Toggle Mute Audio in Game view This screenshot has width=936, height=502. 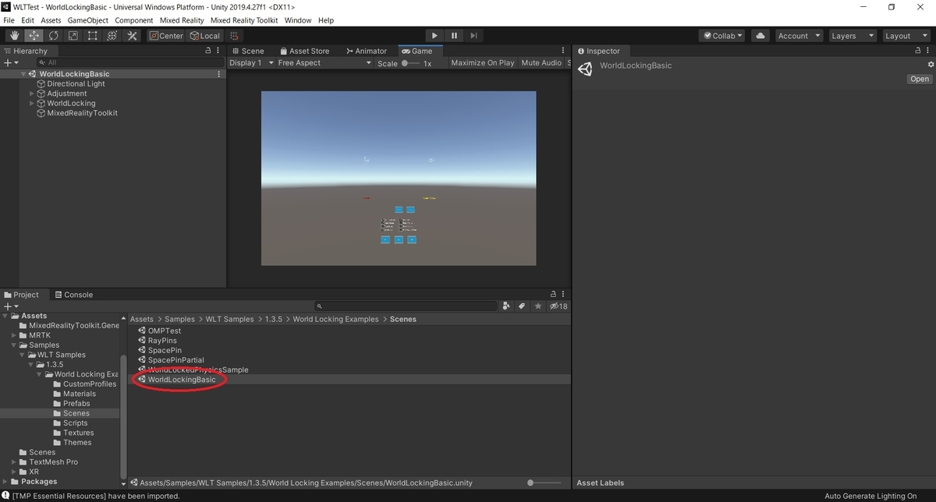click(x=541, y=63)
